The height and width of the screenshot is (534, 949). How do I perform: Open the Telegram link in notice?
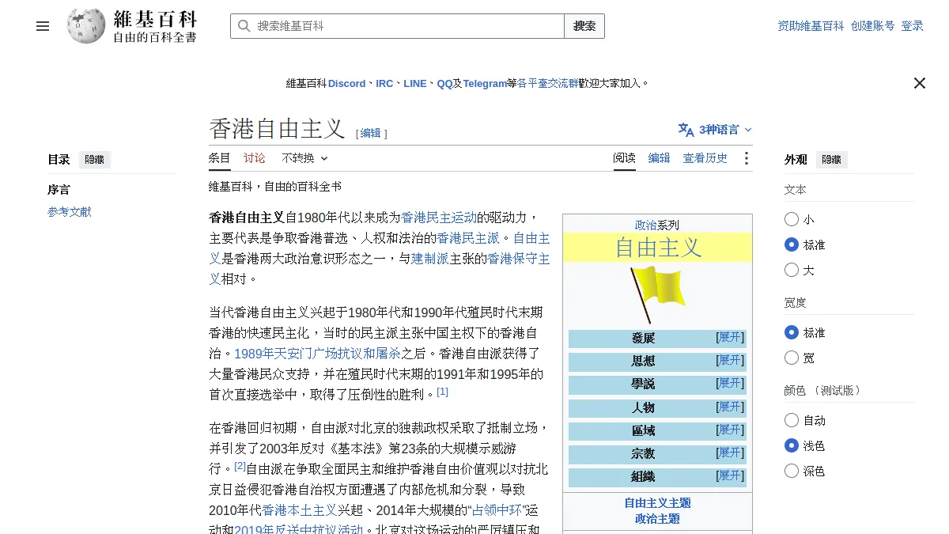tap(484, 83)
